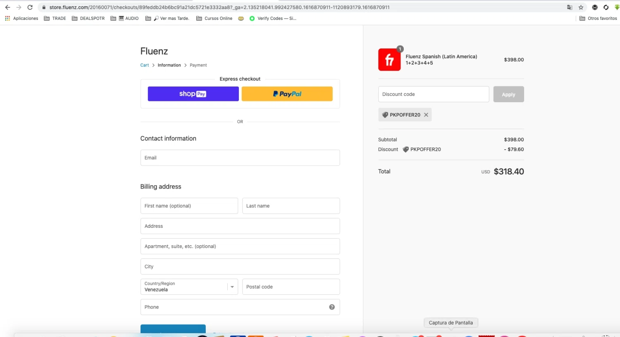This screenshot has height=337, width=620.
Task: Go to Cart breadcrumb link
Action: [144, 65]
